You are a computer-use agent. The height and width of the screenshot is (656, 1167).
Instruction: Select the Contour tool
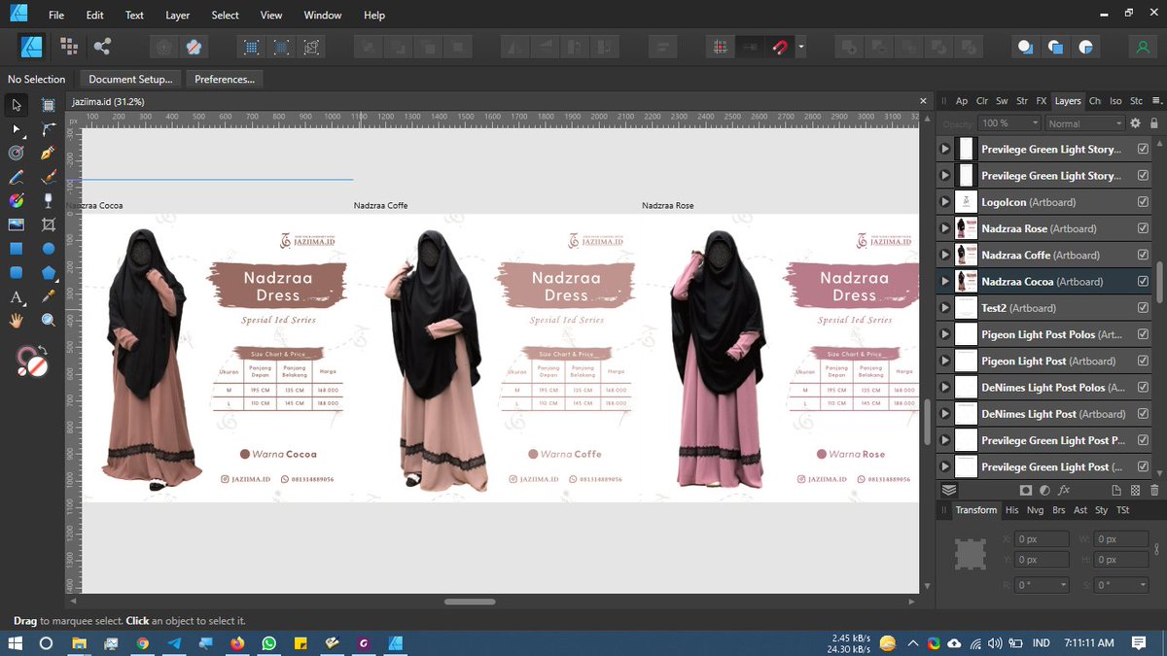pyautogui.click(x=17, y=153)
